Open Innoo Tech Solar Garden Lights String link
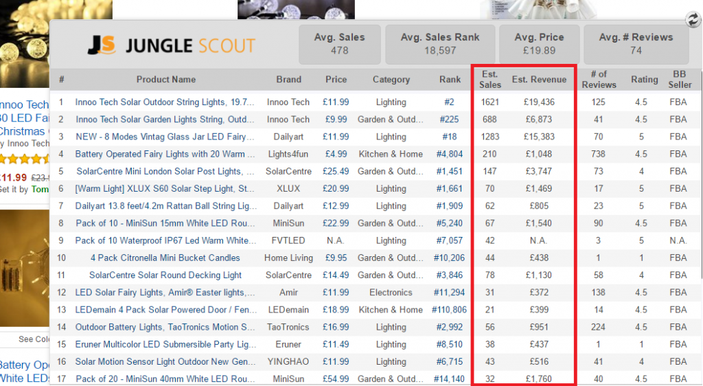The image size is (703, 386). [165, 120]
